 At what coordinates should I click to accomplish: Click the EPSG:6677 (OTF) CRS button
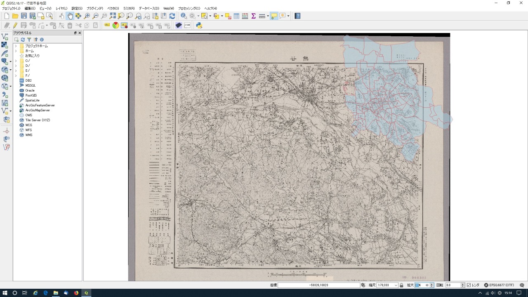pos(499,285)
